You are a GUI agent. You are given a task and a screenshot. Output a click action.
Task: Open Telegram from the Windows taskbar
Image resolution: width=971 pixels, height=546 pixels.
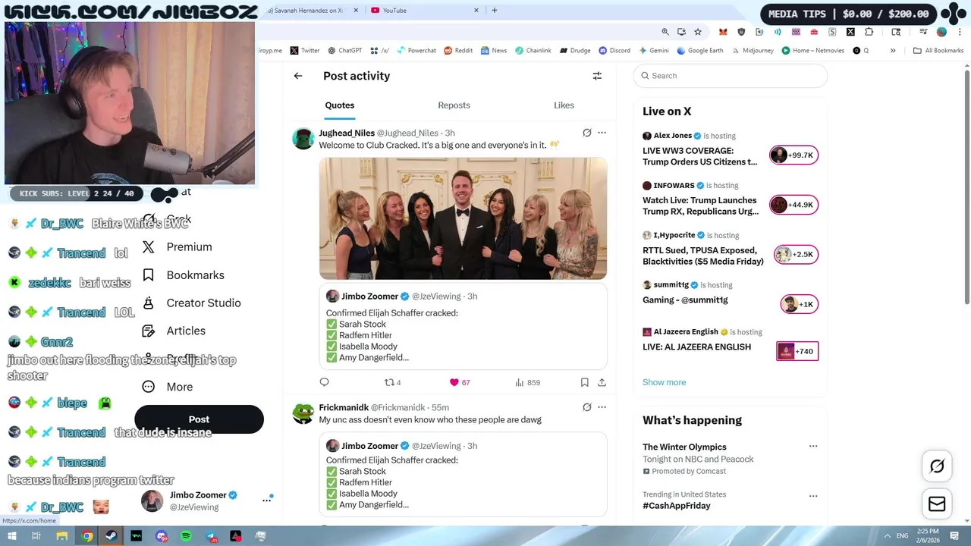pos(211,536)
